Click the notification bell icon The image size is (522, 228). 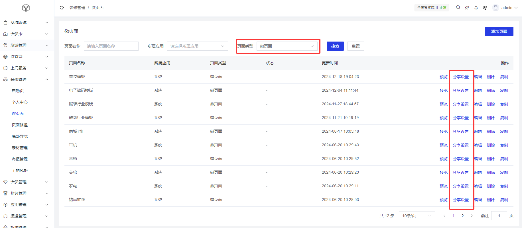click(x=476, y=8)
